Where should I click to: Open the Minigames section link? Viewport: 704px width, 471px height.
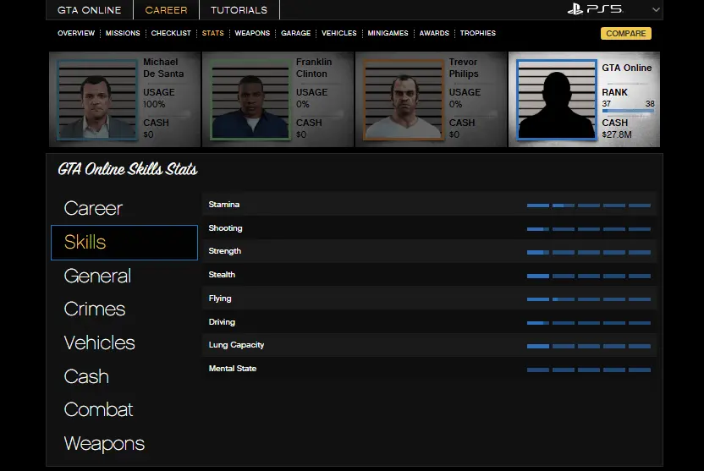tap(388, 34)
